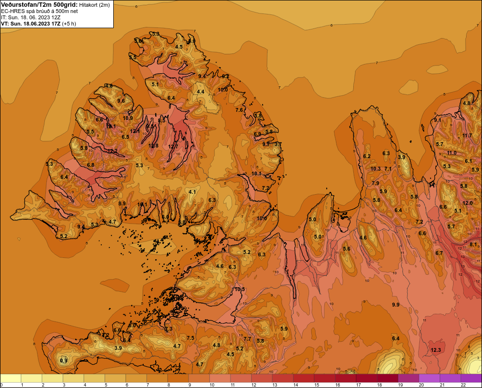Click the legend swatch between 12 and 13
Image resolution: width=482 pixels, height=388 pixels.
pos(262,378)
